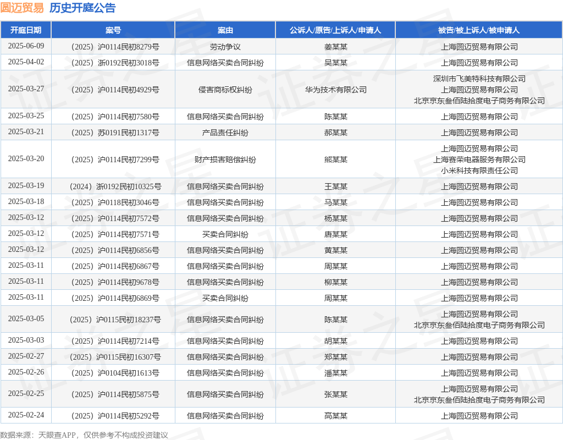Click date 2025-03-20

pyautogui.click(x=26, y=158)
